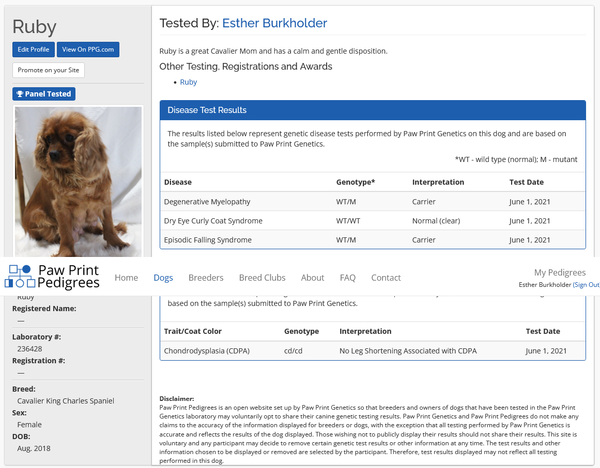The width and height of the screenshot is (600, 468).
Task: Open the About page
Action: (312, 278)
